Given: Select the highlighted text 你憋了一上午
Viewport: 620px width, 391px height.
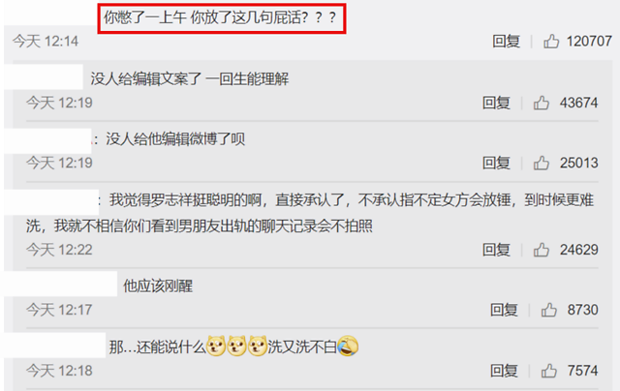Looking at the screenshot, I should (144, 17).
